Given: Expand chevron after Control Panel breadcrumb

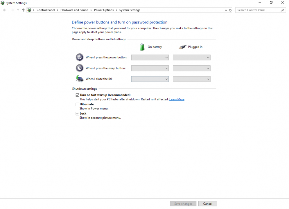Looking at the screenshot, I should tap(58, 10).
